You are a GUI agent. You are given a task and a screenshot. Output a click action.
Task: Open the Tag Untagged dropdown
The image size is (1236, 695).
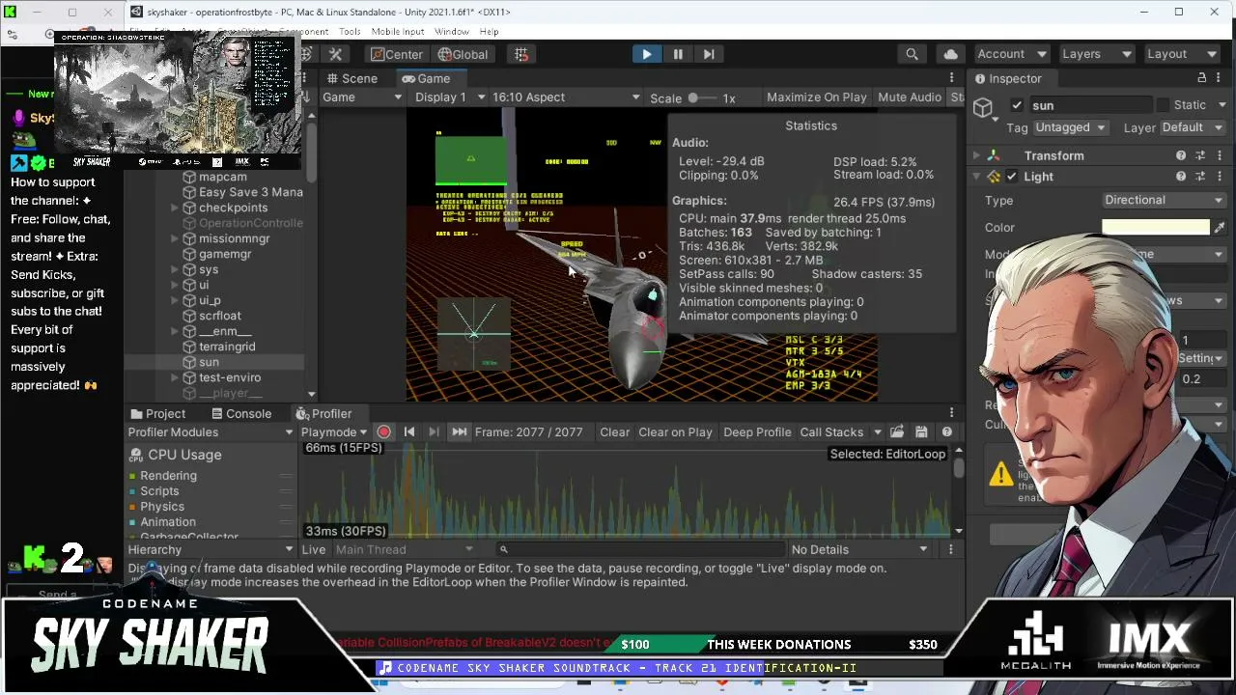tap(1070, 127)
